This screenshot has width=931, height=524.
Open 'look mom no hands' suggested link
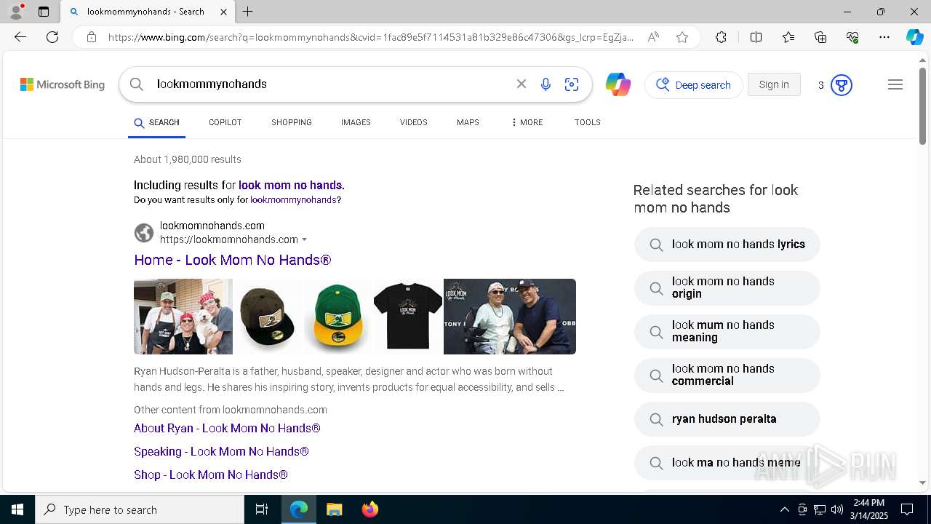(290, 185)
